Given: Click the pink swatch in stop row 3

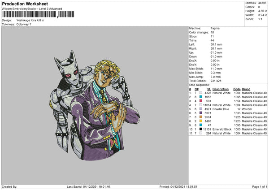Looking at the screenshot, I should (201, 101).
